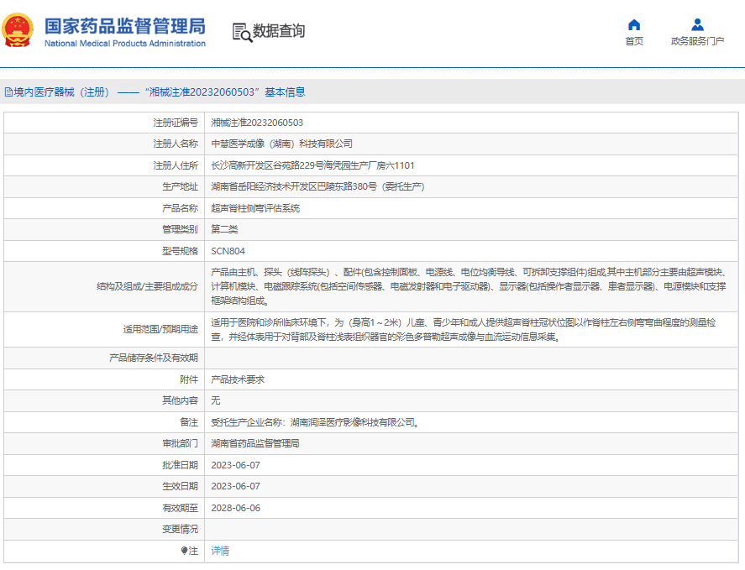Click the 适用范围/预期用途 label
This screenshot has width=745, height=570.
pos(160,330)
